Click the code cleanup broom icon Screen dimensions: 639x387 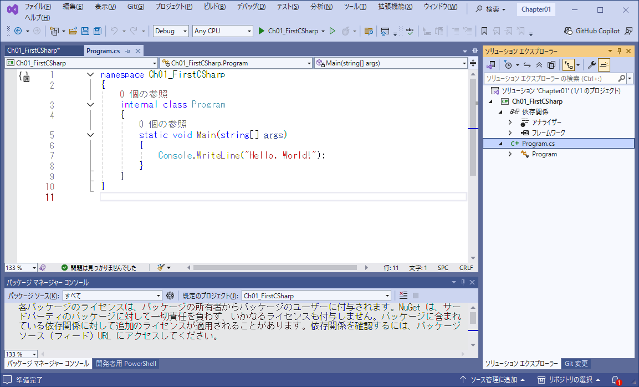161,267
